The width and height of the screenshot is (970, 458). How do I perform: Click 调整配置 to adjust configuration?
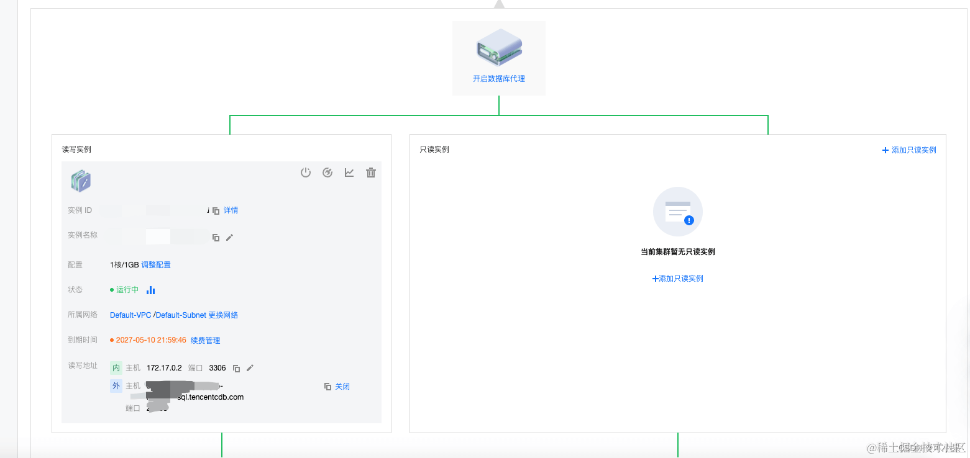[156, 265]
